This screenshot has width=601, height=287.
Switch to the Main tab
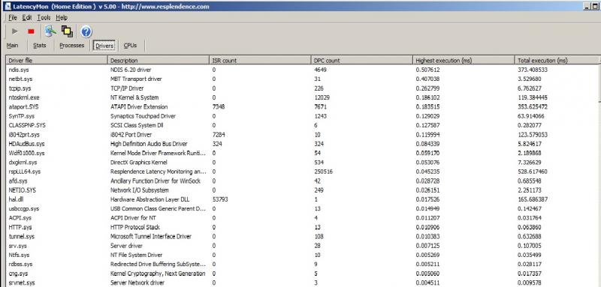tap(12, 45)
